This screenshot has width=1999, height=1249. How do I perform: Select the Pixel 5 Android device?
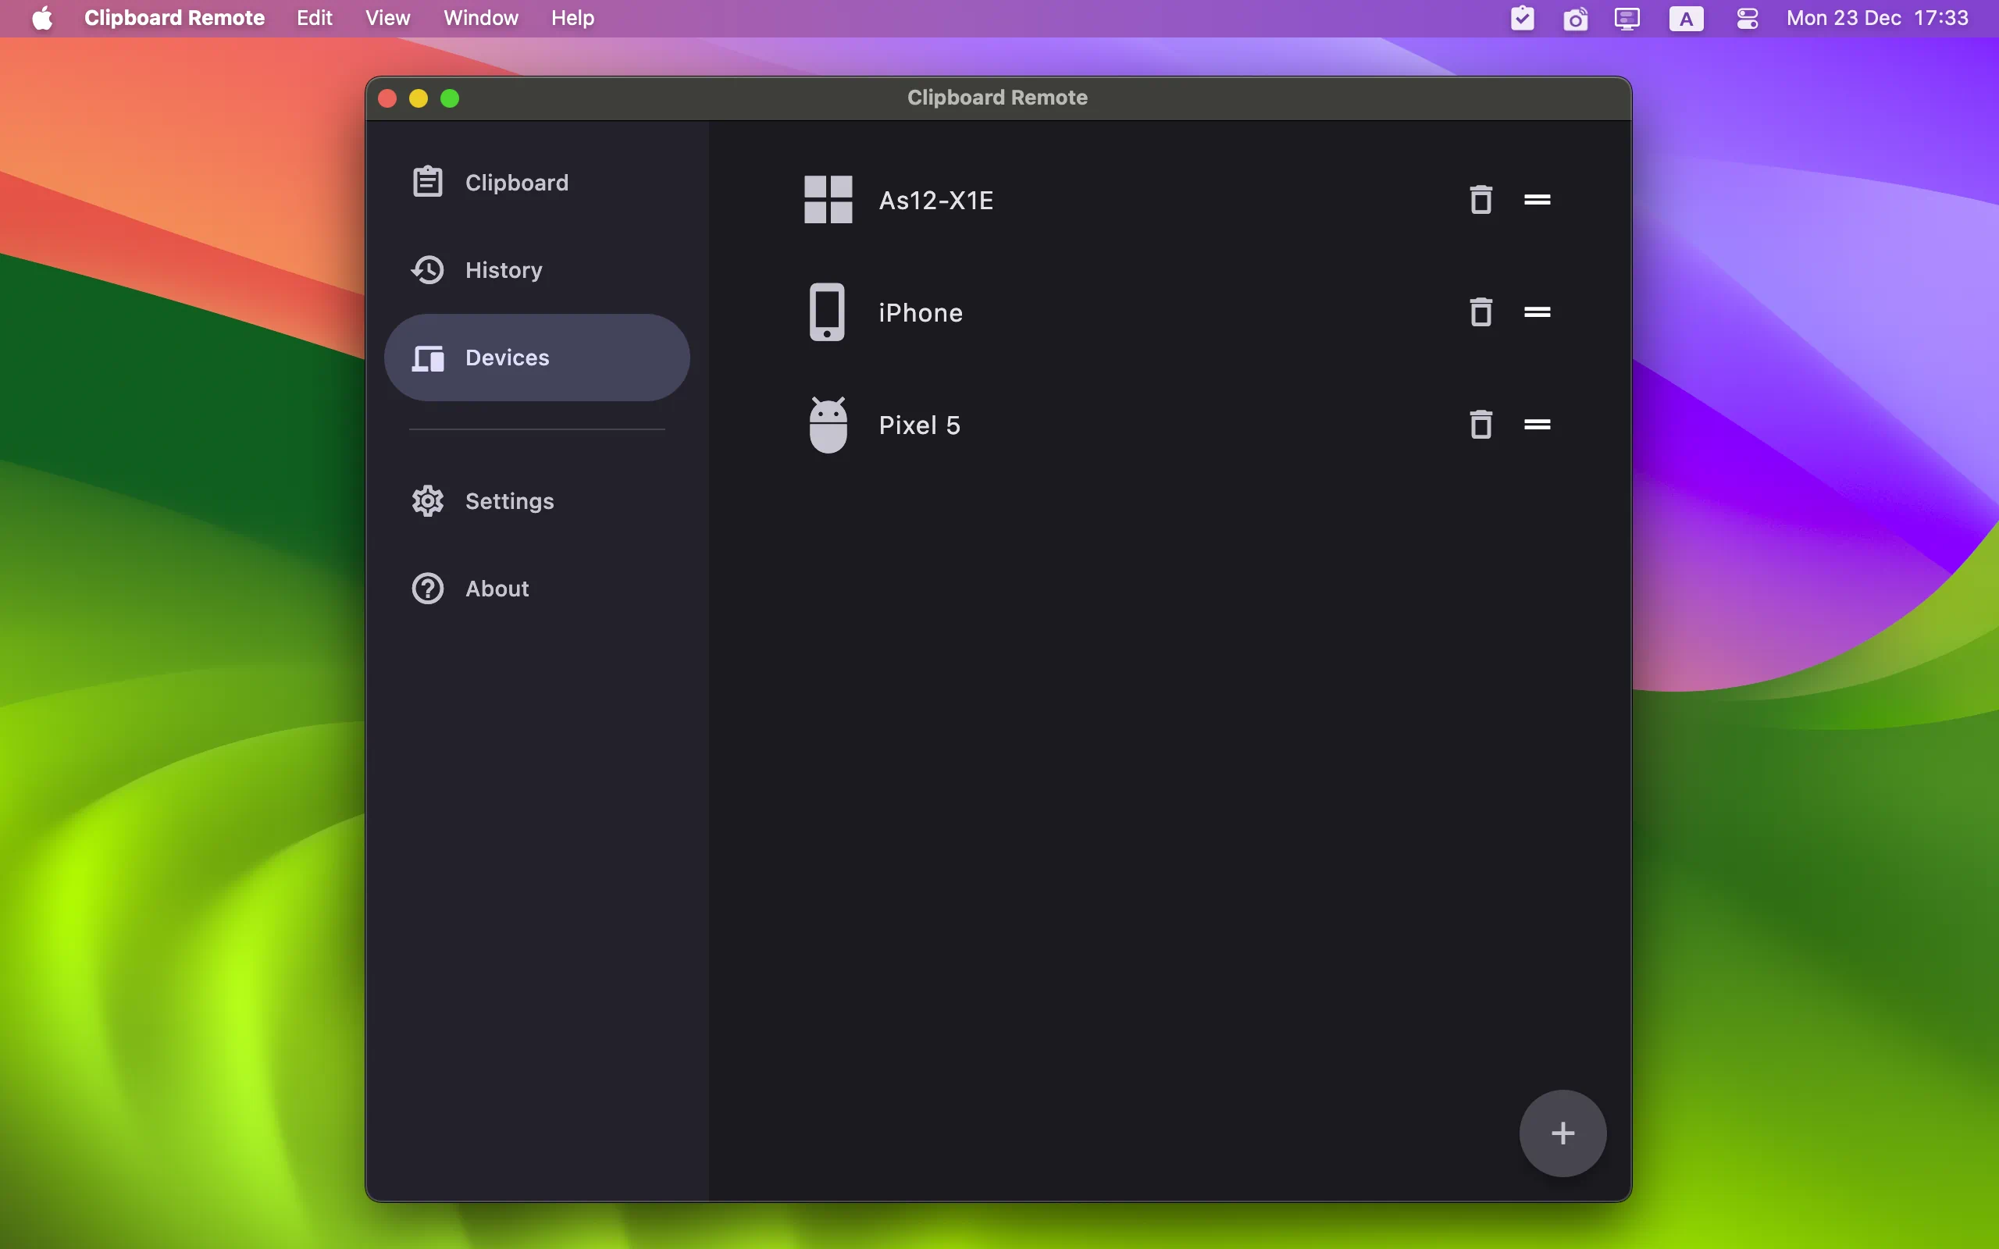click(920, 423)
